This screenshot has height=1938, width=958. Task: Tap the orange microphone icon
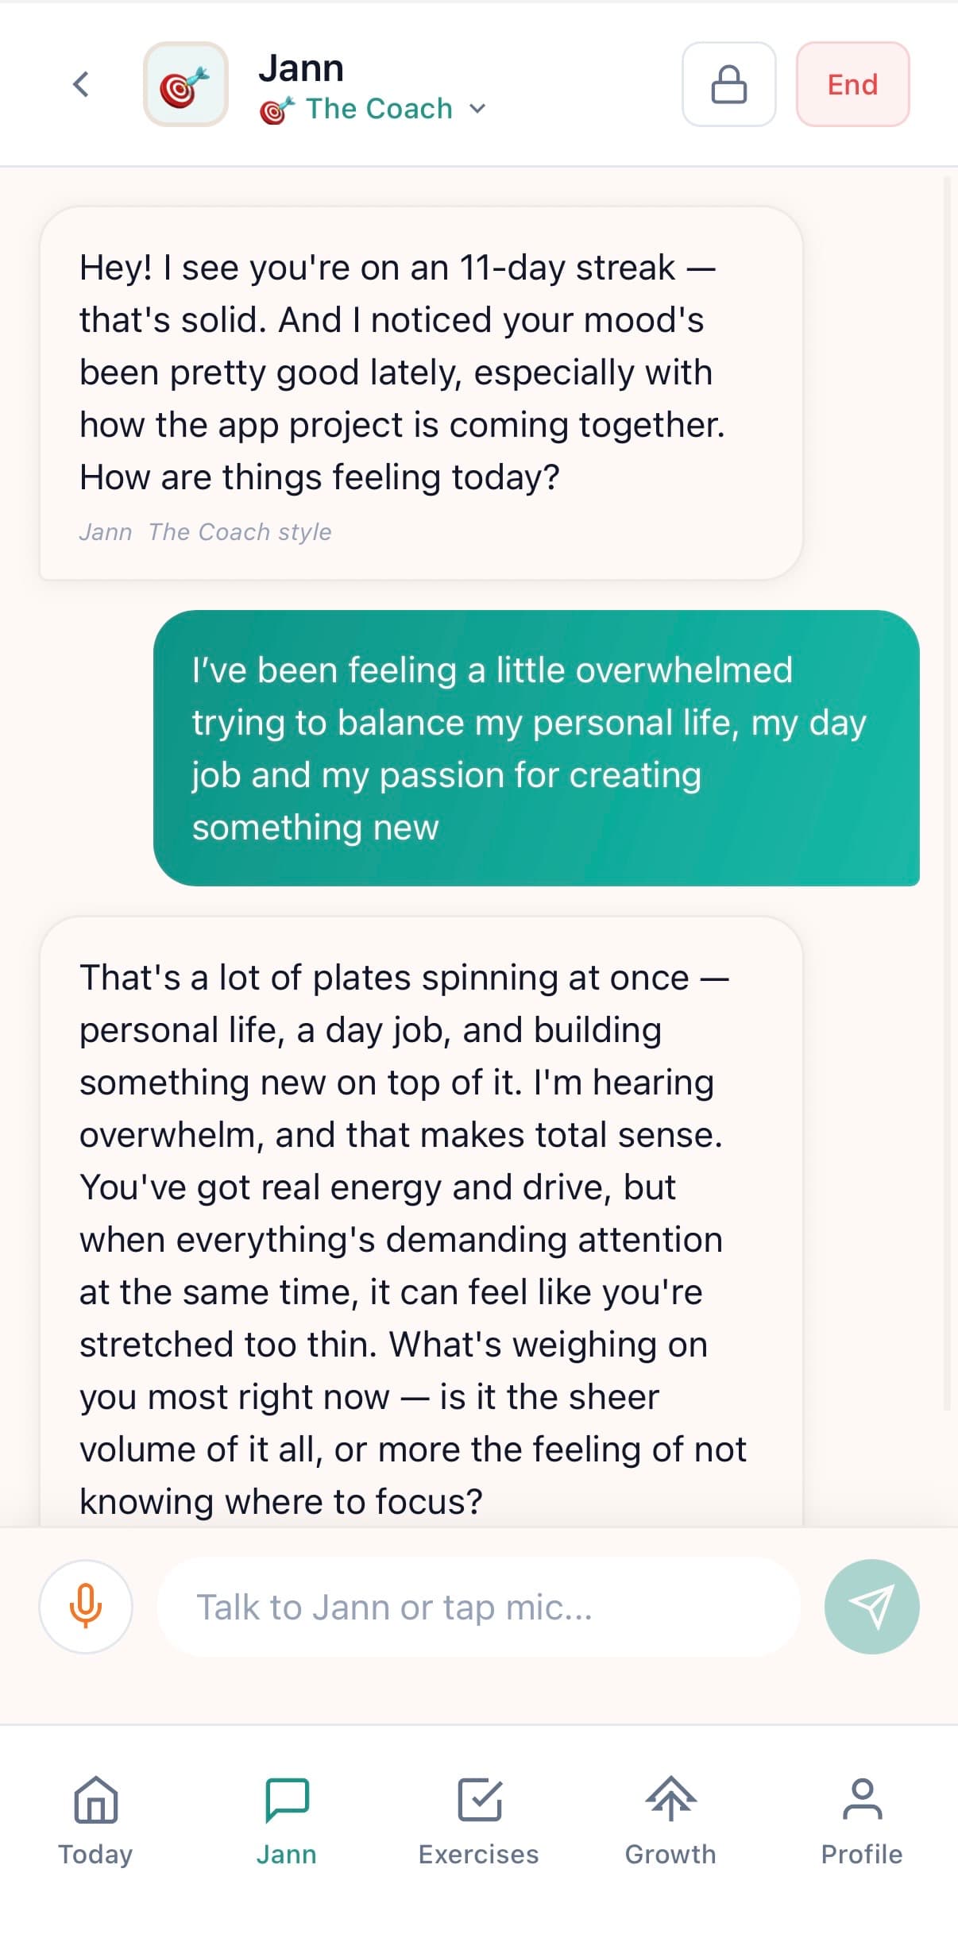[86, 1606]
